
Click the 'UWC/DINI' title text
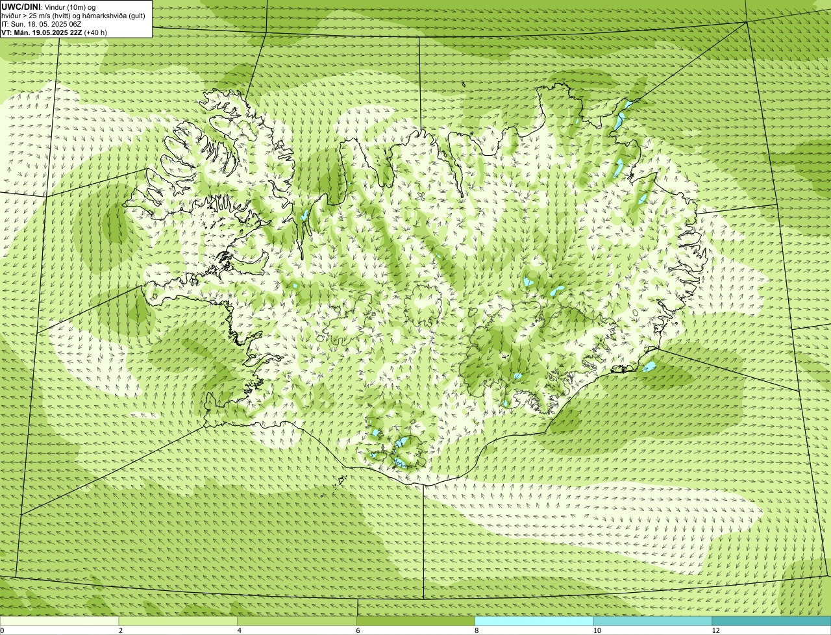click(21, 6)
